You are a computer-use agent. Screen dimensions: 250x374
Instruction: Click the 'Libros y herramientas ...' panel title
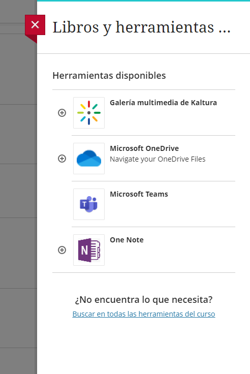point(141,27)
